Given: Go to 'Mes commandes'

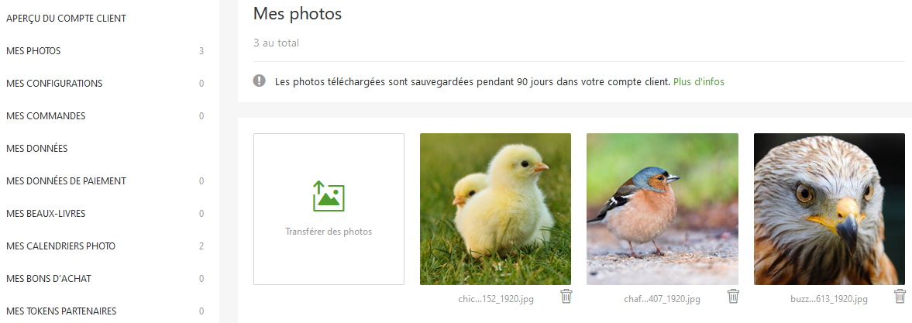Looking at the screenshot, I should coord(105,116).
